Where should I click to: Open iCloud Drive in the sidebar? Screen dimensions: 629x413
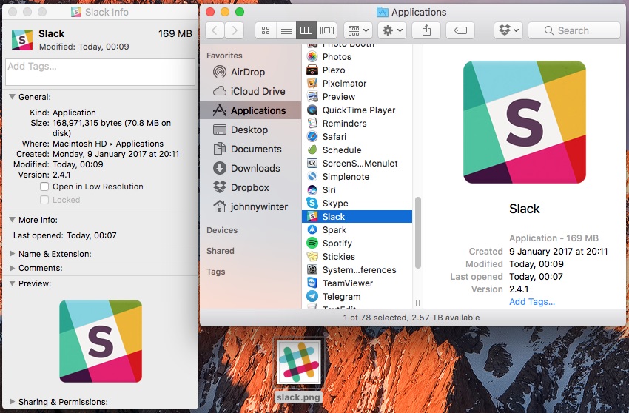[x=250, y=92]
